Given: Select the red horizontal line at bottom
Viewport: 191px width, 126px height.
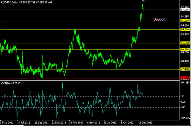Looking at the screenshot, I should click(x=90, y=78).
